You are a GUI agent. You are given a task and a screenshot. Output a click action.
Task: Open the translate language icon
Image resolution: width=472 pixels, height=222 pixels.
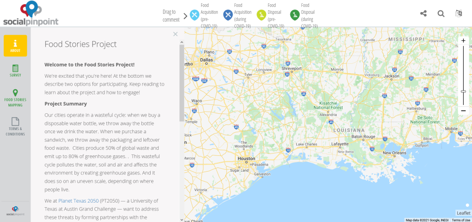[459, 13]
